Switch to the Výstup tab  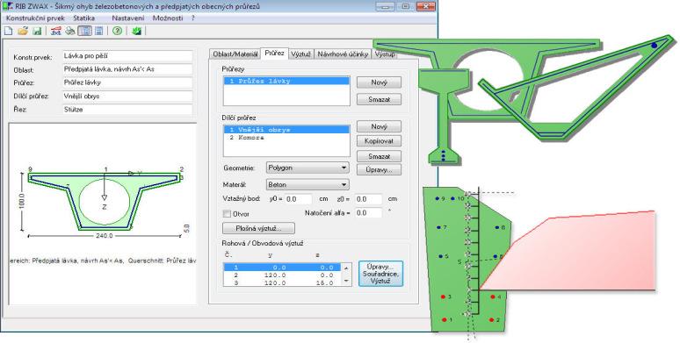[x=385, y=54]
